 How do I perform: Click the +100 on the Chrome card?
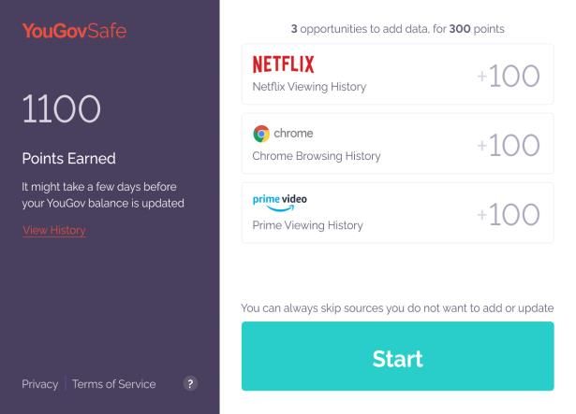point(509,145)
